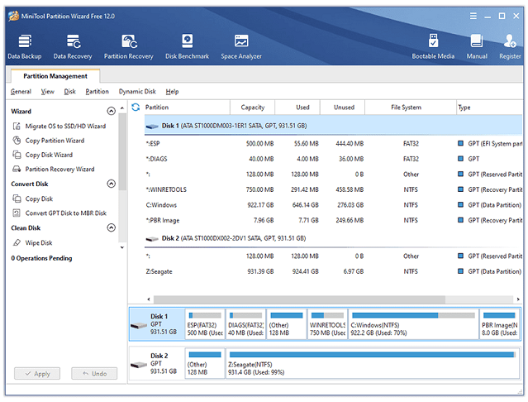The image size is (528, 402).
Task: Sort by the Unused column header
Action: tap(342, 108)
